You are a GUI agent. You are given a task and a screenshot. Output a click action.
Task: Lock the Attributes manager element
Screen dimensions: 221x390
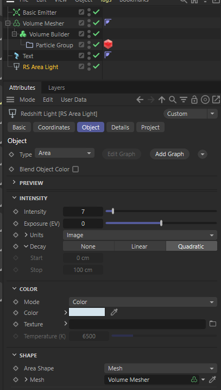pyautogui.click(x=194, y=100)
